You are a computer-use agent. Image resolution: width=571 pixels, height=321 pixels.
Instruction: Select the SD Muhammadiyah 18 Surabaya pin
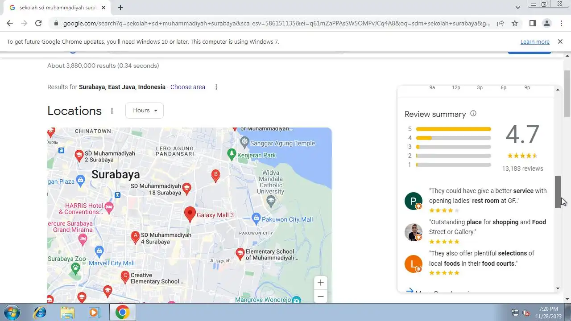[187, 189]
